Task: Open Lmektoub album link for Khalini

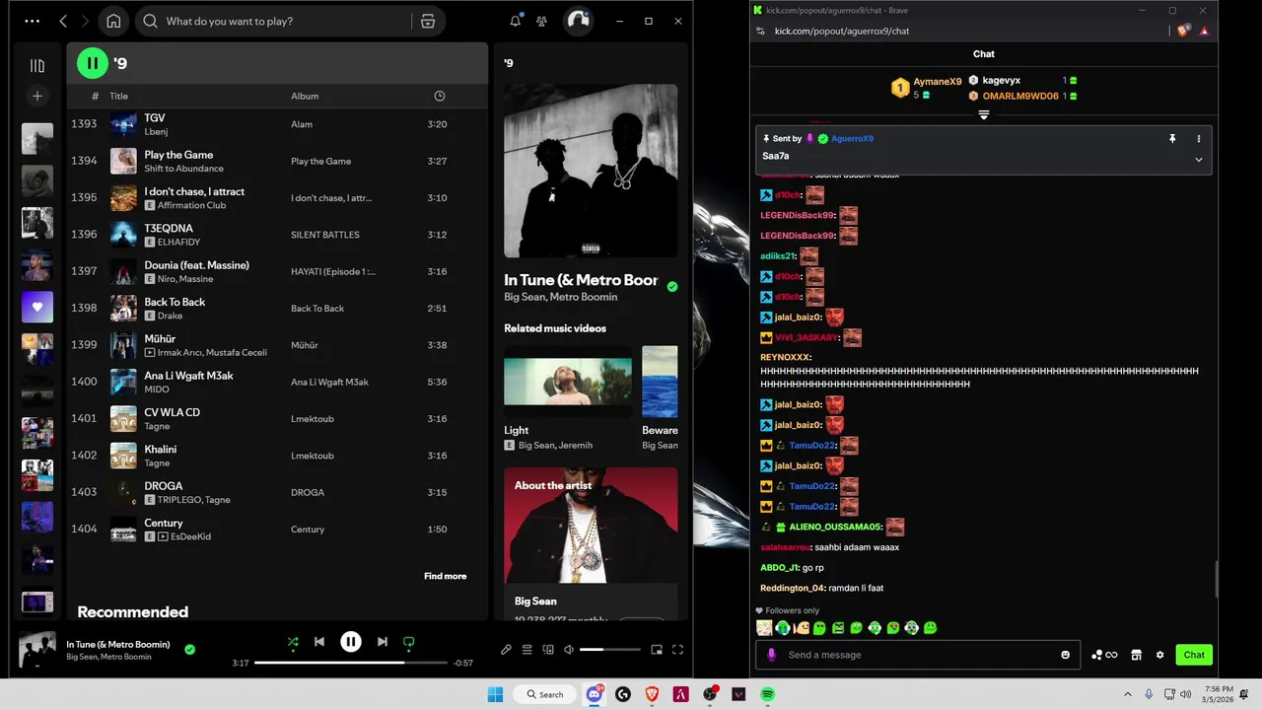Action: click(313, 456)
